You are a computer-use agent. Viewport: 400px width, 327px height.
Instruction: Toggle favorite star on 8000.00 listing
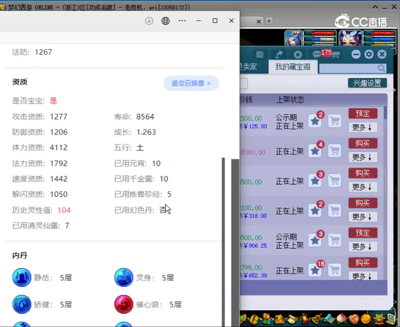tap(315, 151)
